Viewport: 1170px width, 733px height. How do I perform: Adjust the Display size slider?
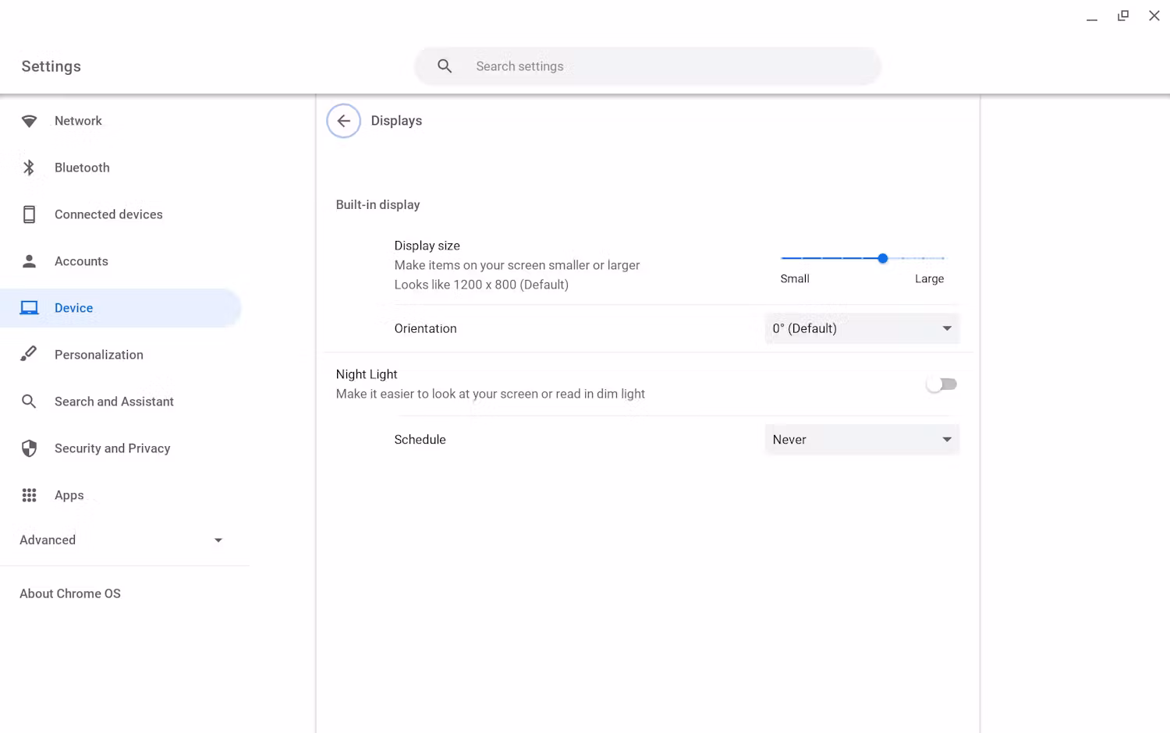882,258
